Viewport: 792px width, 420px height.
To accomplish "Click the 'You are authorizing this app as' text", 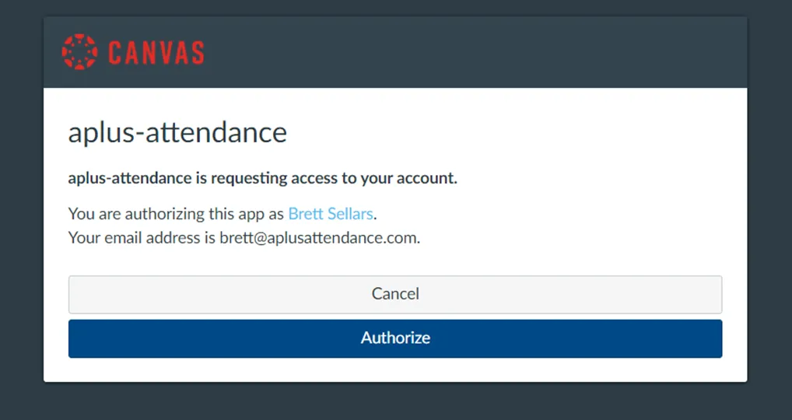I will pyautogui.click(x=177, y=214).
